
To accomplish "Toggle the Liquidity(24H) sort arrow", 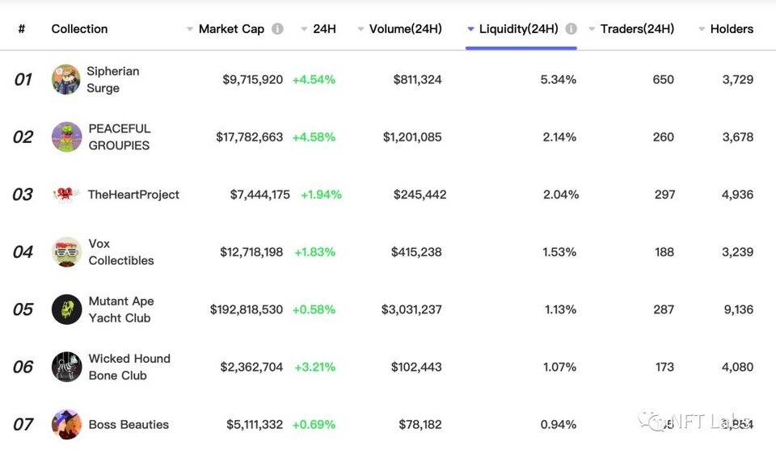I will (470, 29).
